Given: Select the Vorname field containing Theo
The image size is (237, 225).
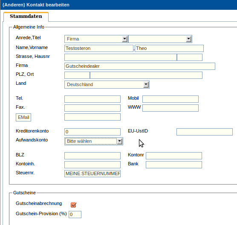Looking at the screenshot, I should click(169, 48).
